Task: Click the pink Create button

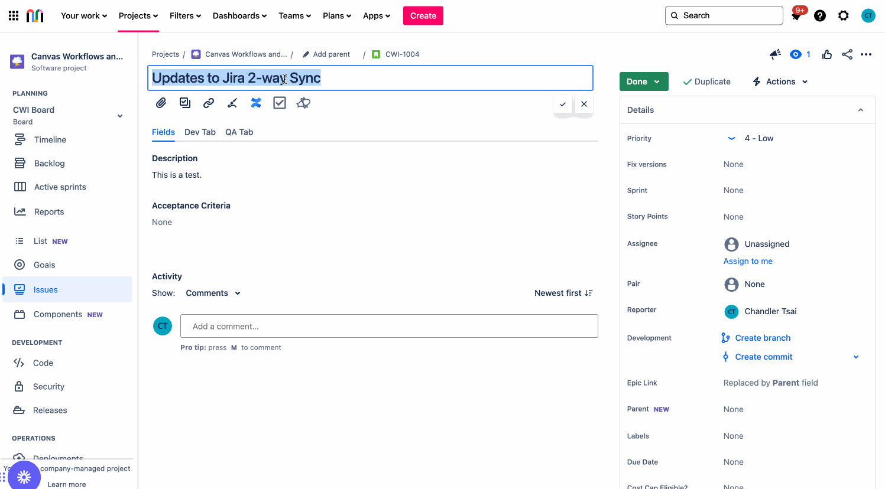Action: (423, 16)
